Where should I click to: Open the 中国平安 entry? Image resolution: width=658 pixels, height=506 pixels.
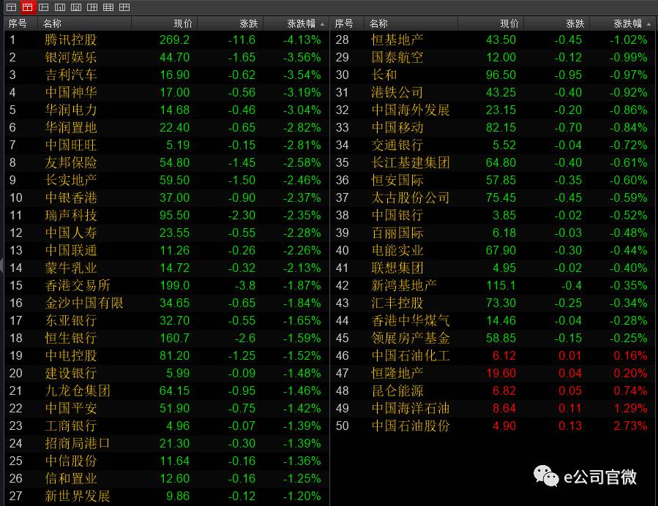coord(71,408)
